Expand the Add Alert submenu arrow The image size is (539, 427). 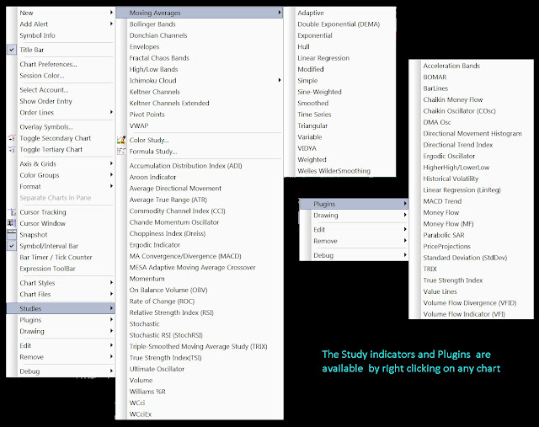[x=111, y=24]
